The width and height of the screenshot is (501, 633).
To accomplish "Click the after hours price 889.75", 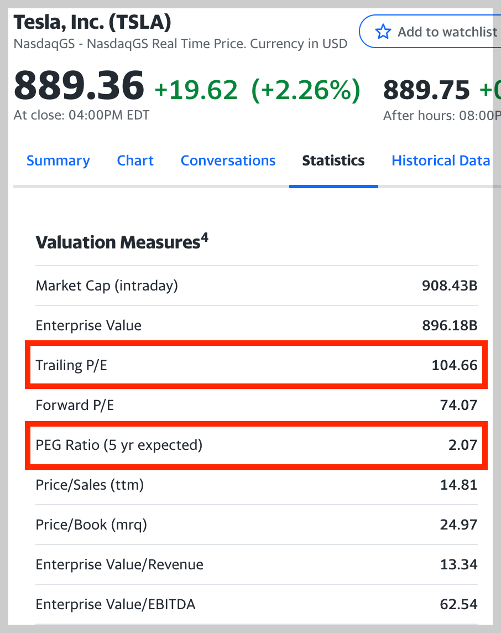I will (426, 90).
